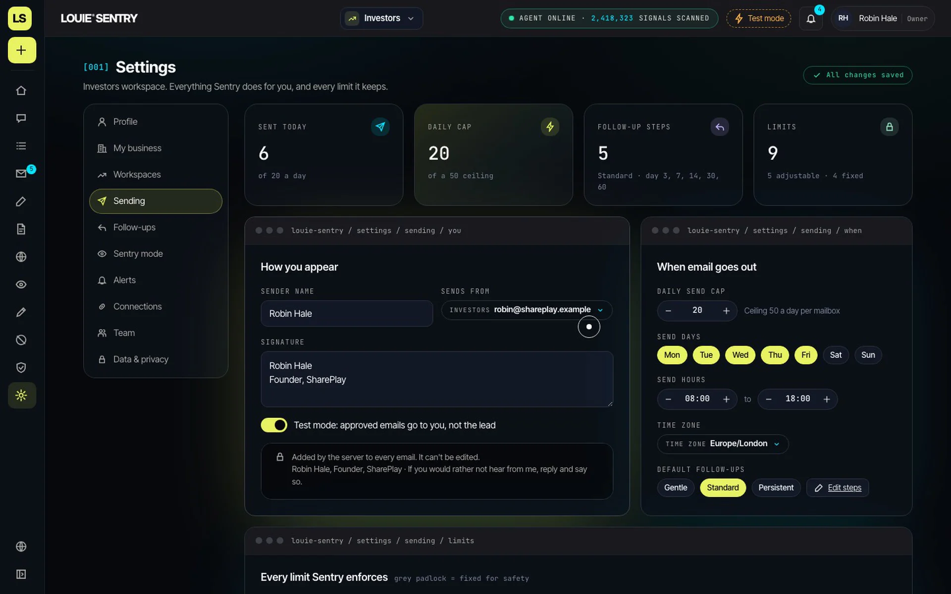
Task: Open the mail icon with badge 5
Action: tap(21, 174)
